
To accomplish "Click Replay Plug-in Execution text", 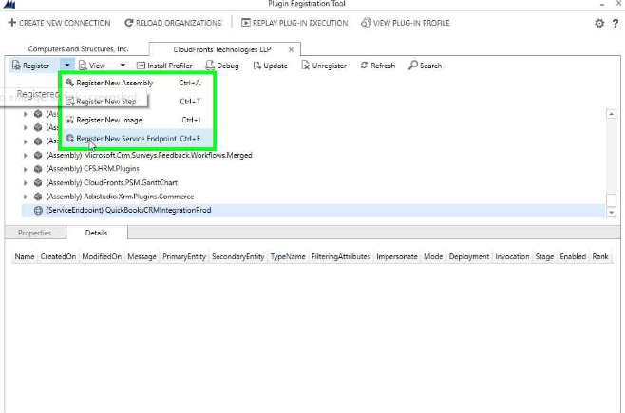I will tap(300, 23).
